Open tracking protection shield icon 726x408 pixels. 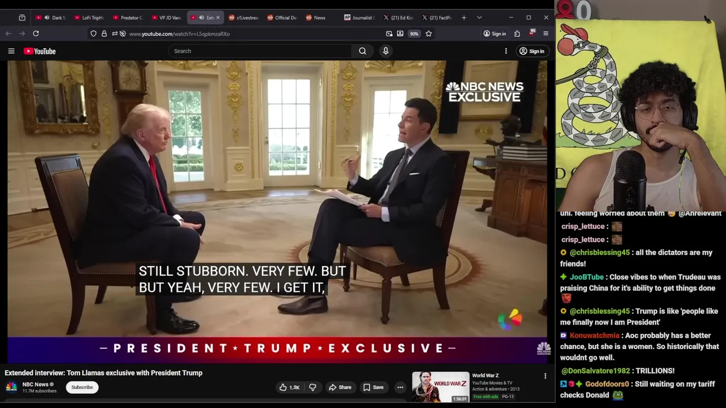tap(94, 33)
